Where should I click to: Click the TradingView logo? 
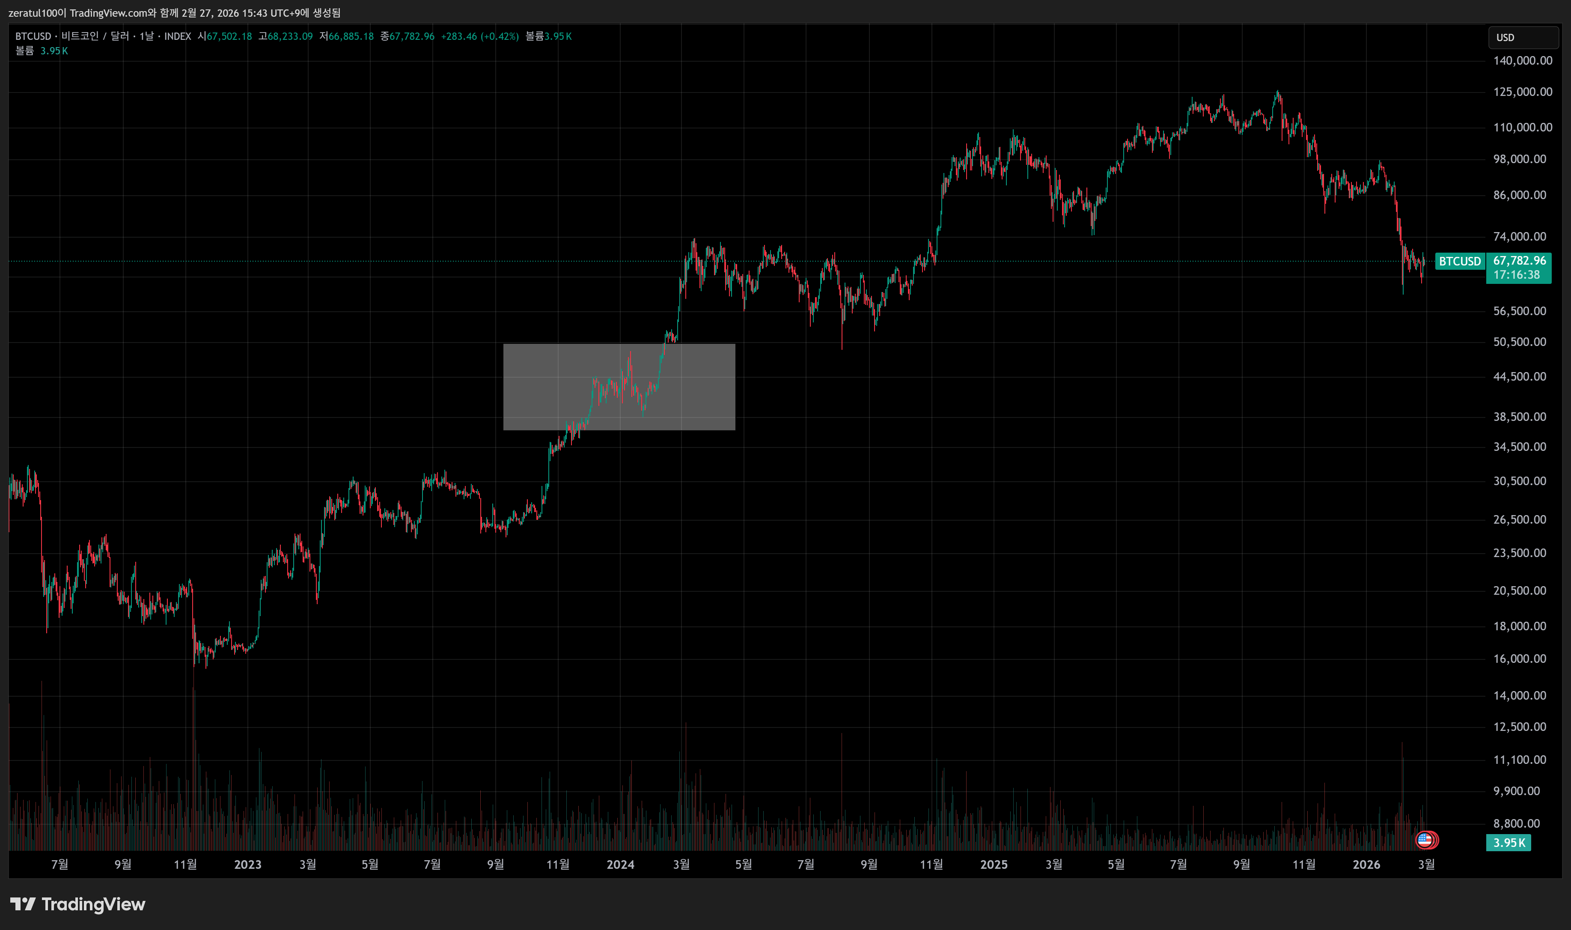[77, 904]
